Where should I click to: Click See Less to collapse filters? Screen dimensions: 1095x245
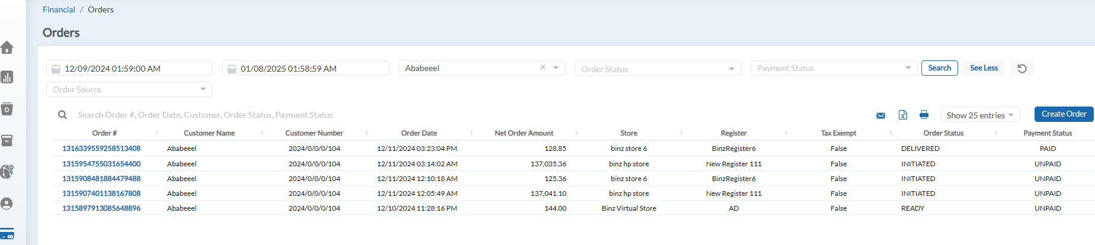coord(984,68)
